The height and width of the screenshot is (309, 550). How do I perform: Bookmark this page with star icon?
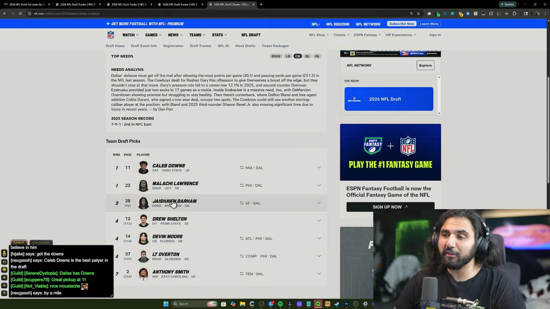click(x=418, y=13)
